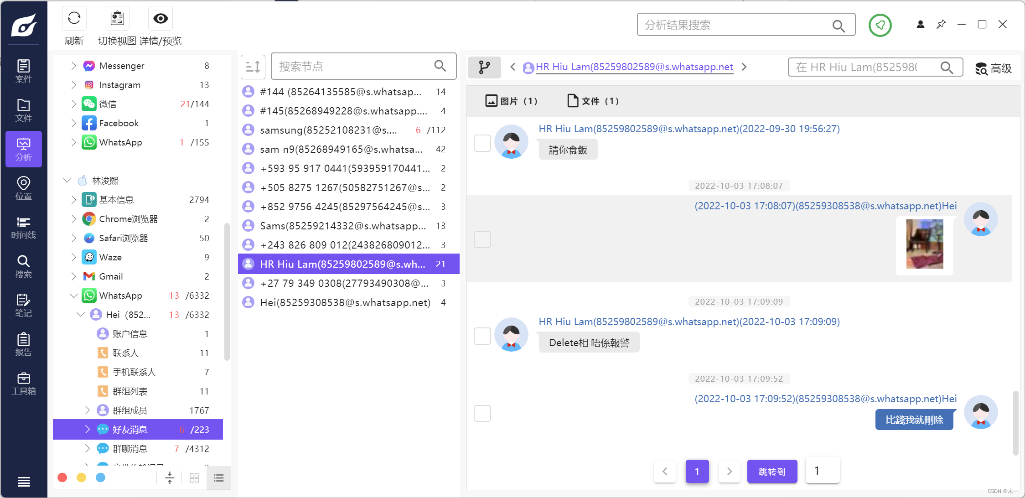Screen dimensions: 1025x498
Task: Open the Location (位置) sidebar icon
Action: point(24,188)
